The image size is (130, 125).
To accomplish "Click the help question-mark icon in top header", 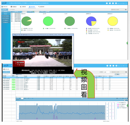I will click(107, 3).
